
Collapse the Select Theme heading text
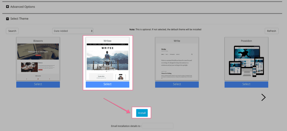tap(19, 19)
